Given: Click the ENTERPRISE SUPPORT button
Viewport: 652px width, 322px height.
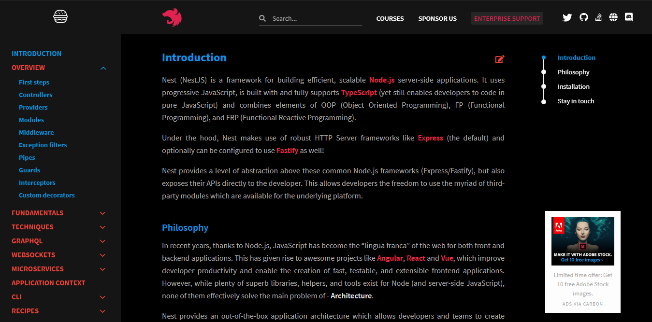Looking at the screenshot, I should [x=507, y=18].
